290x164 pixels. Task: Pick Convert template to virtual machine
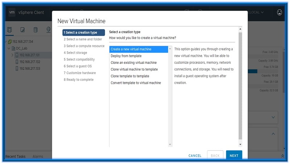tap(136, 83)
